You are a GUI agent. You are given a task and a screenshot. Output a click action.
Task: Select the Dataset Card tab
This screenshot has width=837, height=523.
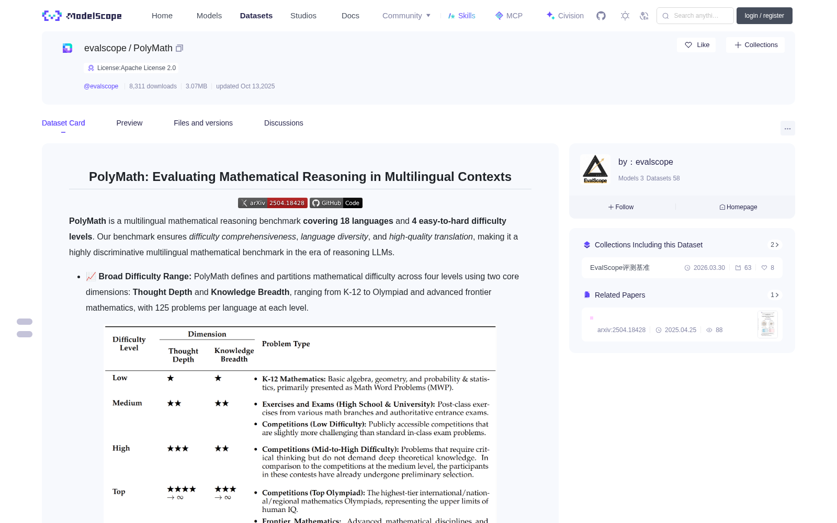tap(63, 123)
